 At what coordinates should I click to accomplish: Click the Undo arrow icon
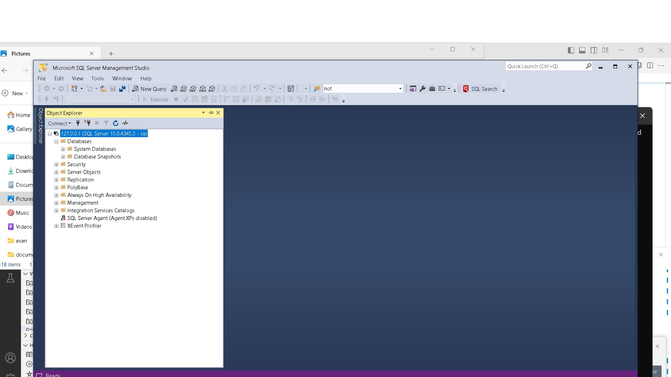(x=257, y=89)
